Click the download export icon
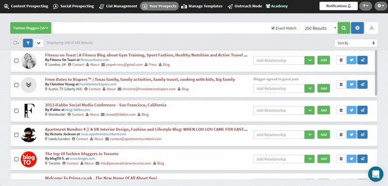388x186 pixels. coord(372,28)
